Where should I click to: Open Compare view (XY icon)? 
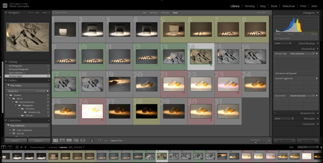click(x=69, y=141)
